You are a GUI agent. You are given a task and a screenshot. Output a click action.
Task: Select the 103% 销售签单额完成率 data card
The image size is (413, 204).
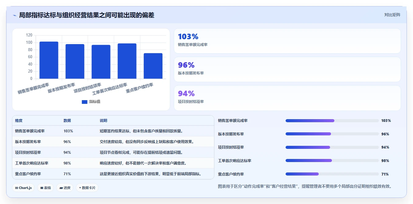(x=287, y=41)
